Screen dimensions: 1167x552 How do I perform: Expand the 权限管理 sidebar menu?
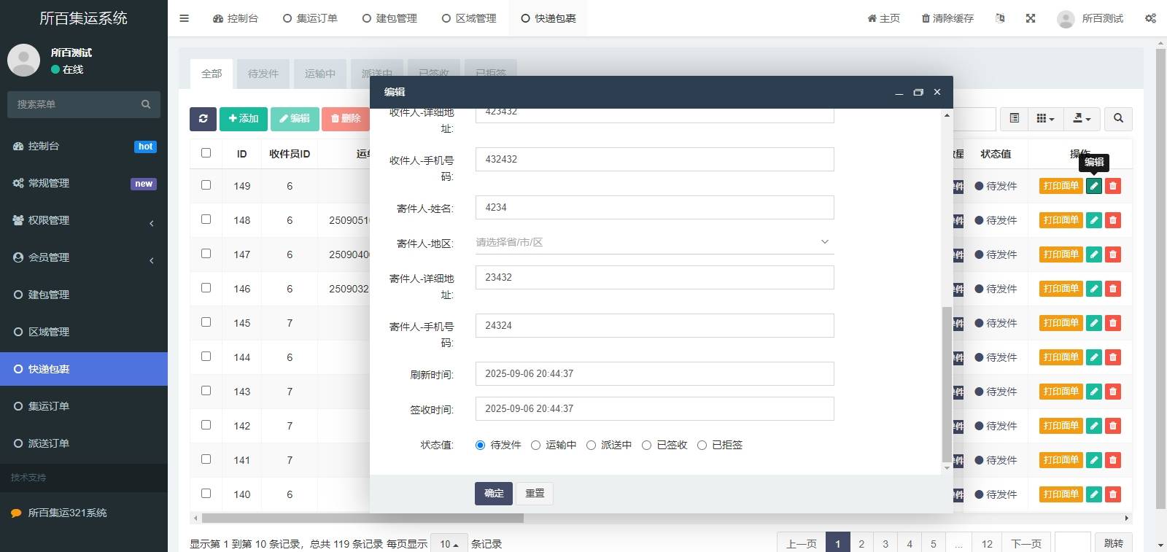click(x=84, y=220)
